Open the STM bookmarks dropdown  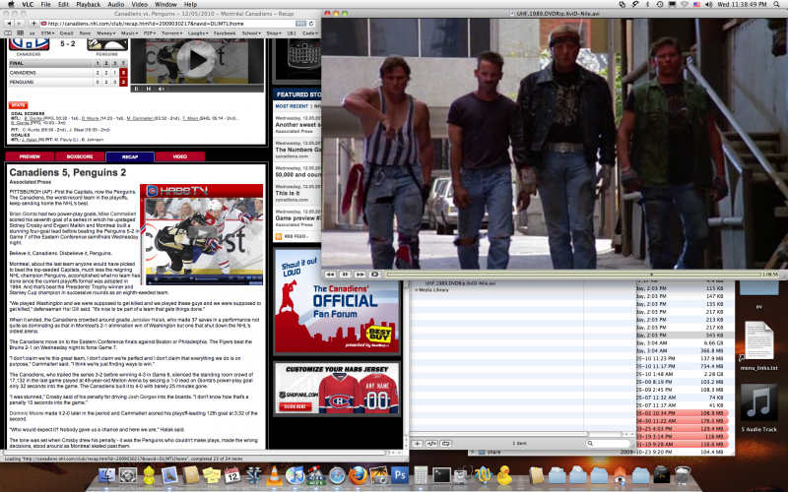click(47, 33)
